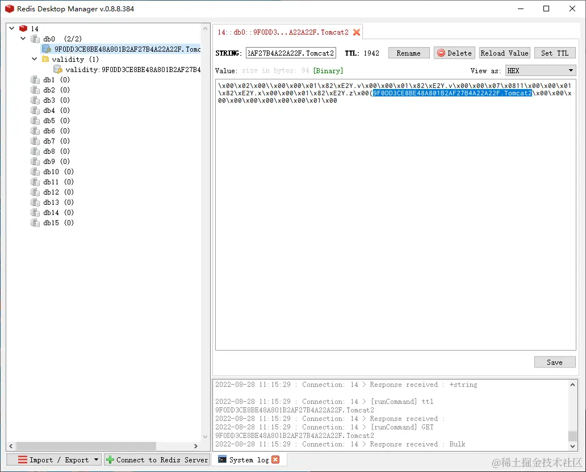Click the terminal icon on the System log tab
586x472 pixels.
pyautogui.click(x=223, y=460)
